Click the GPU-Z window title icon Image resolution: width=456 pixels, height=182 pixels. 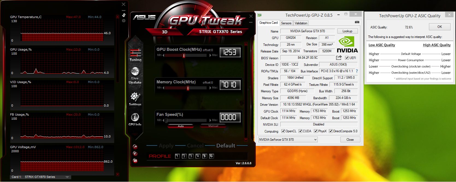[x=260, y=15]
